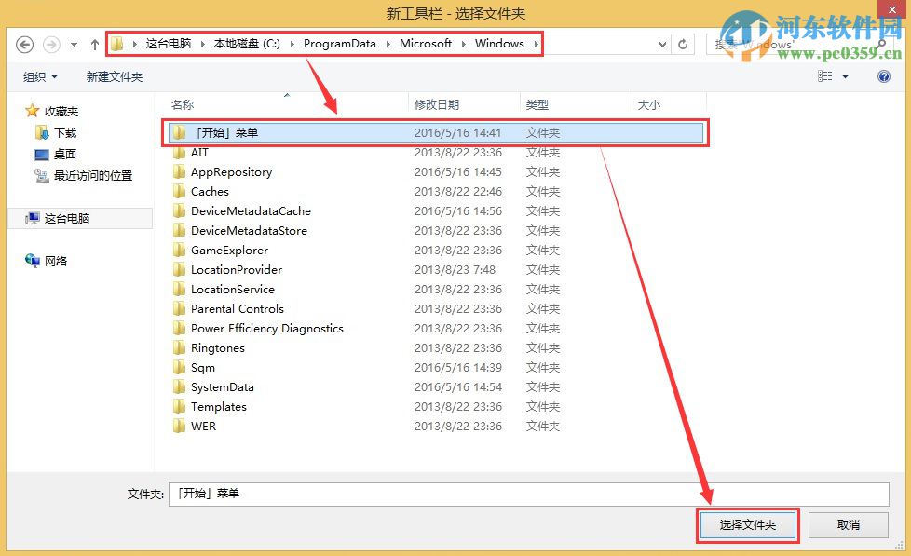Refresh the folder view

683,44
